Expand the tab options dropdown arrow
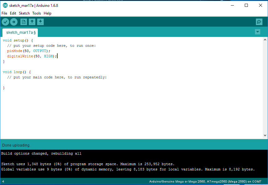268x185 pixels. click(257, 32)
